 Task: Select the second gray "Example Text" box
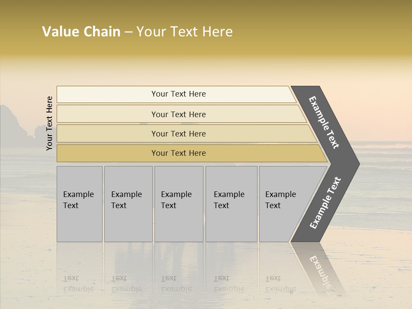coord(128,204)
